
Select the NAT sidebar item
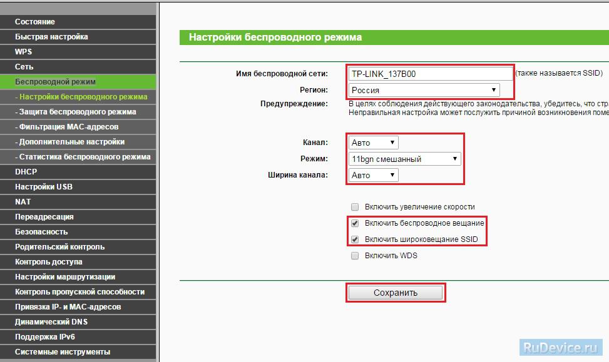click(78, 202)
